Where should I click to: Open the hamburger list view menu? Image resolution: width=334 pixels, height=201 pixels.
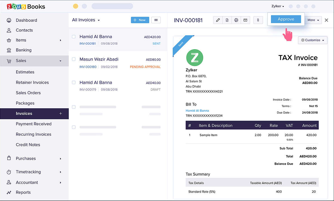(x=156, y=20)
